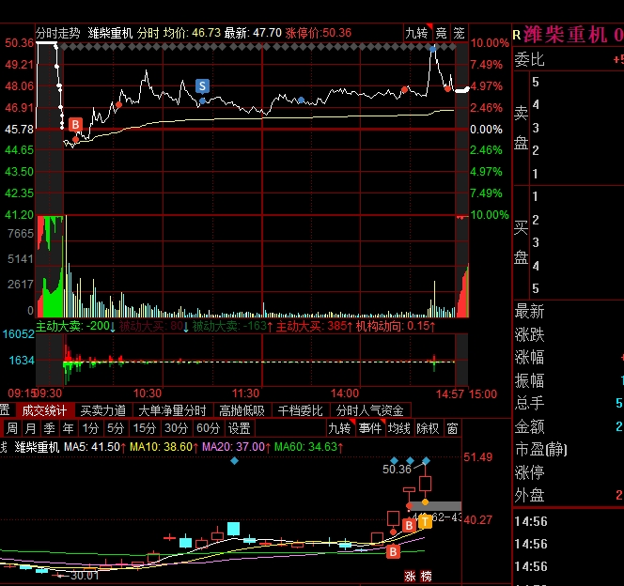Click the 涨 tag at the K-line bottom
This screenshot has height=586, width=624.
pos(410,576)
